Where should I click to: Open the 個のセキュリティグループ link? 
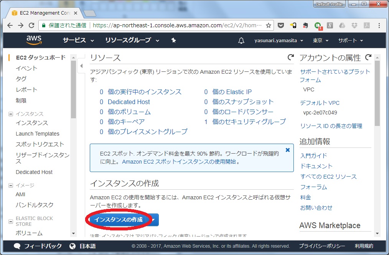(x=249, y=122)
